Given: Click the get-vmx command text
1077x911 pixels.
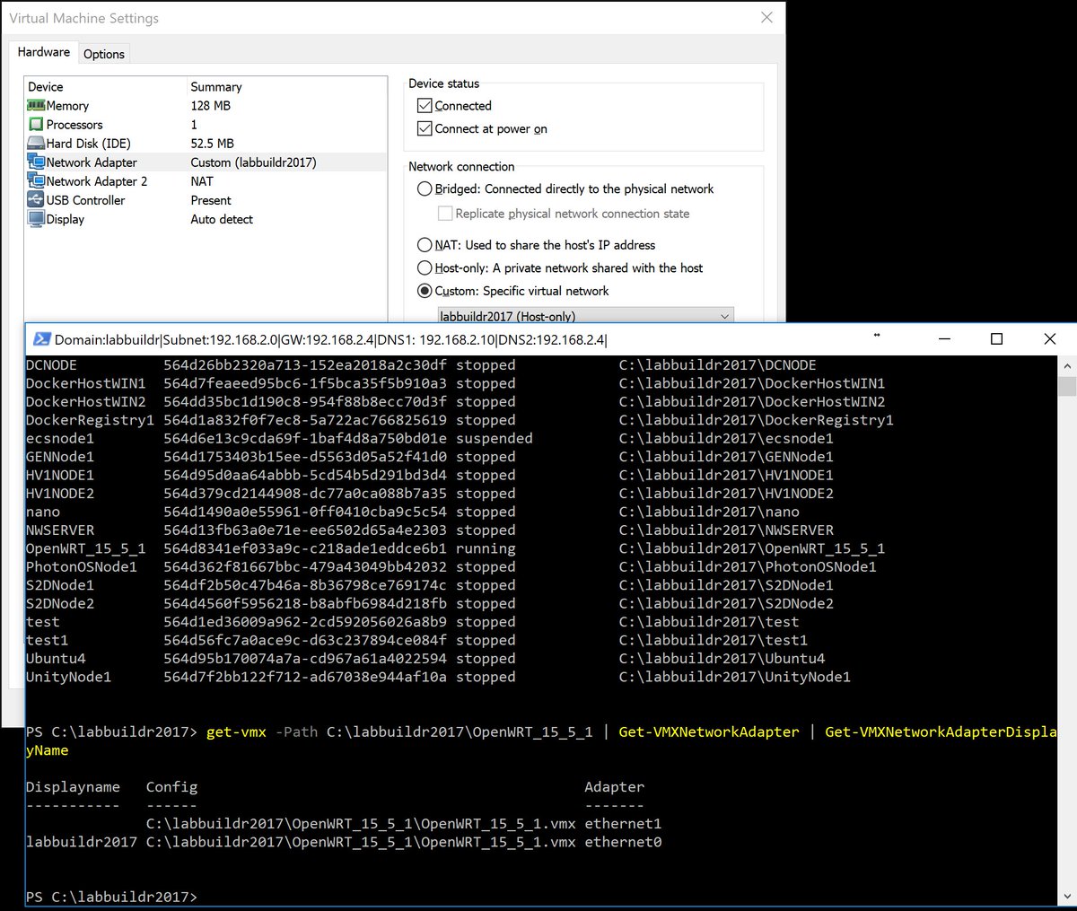Looking at the screenshot, I should [x=236, y=731].
